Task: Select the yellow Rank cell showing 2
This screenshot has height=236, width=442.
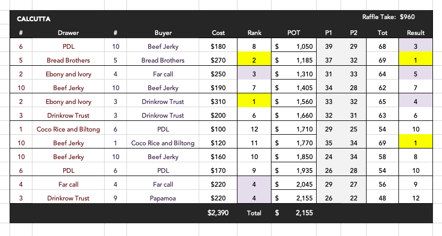Action: coord(254,60)
